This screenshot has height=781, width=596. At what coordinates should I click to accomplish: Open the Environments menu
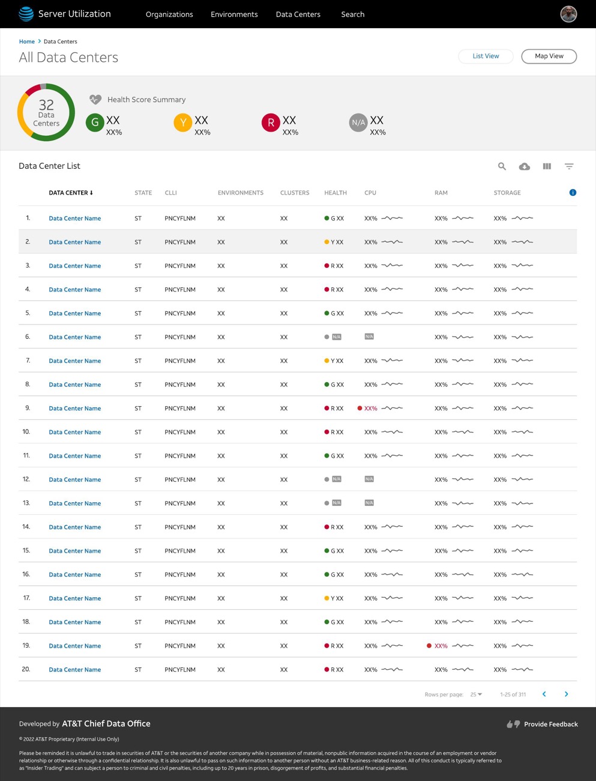click(x=234, y=14)
